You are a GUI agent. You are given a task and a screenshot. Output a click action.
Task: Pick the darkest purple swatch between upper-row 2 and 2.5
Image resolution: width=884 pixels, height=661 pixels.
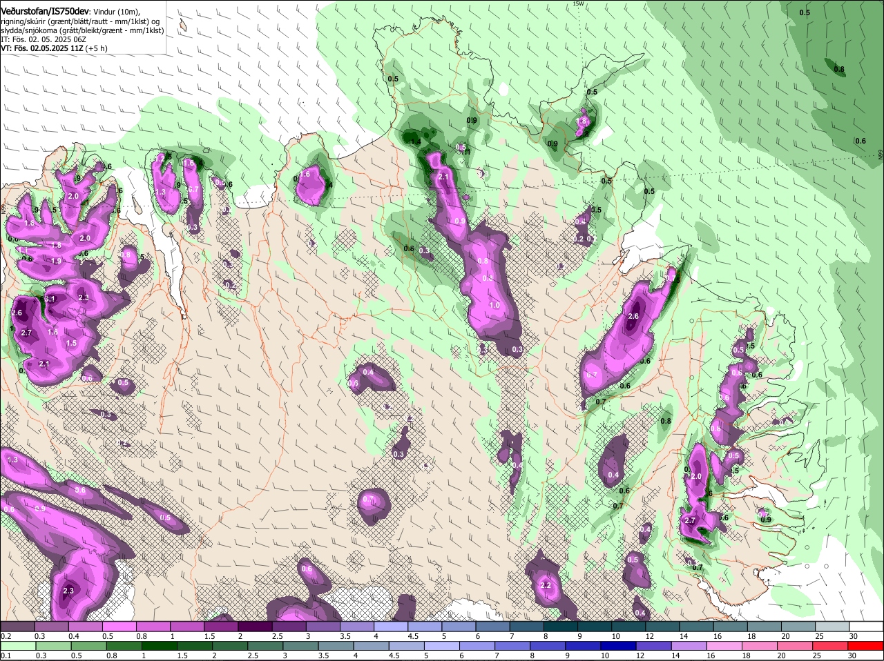click(x=255, y=626)
